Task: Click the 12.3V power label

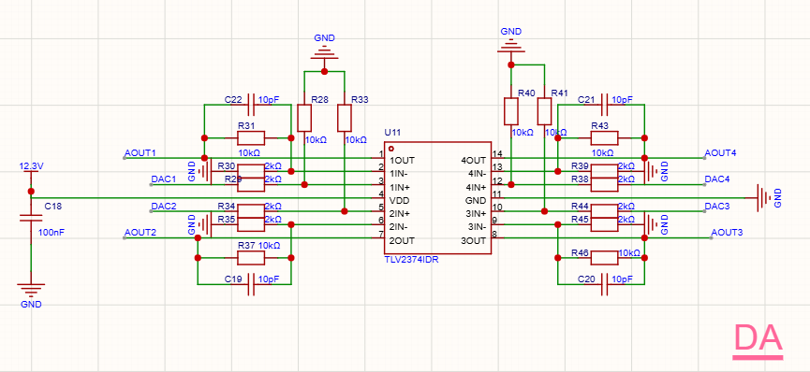Action: [x=32, y=167]
